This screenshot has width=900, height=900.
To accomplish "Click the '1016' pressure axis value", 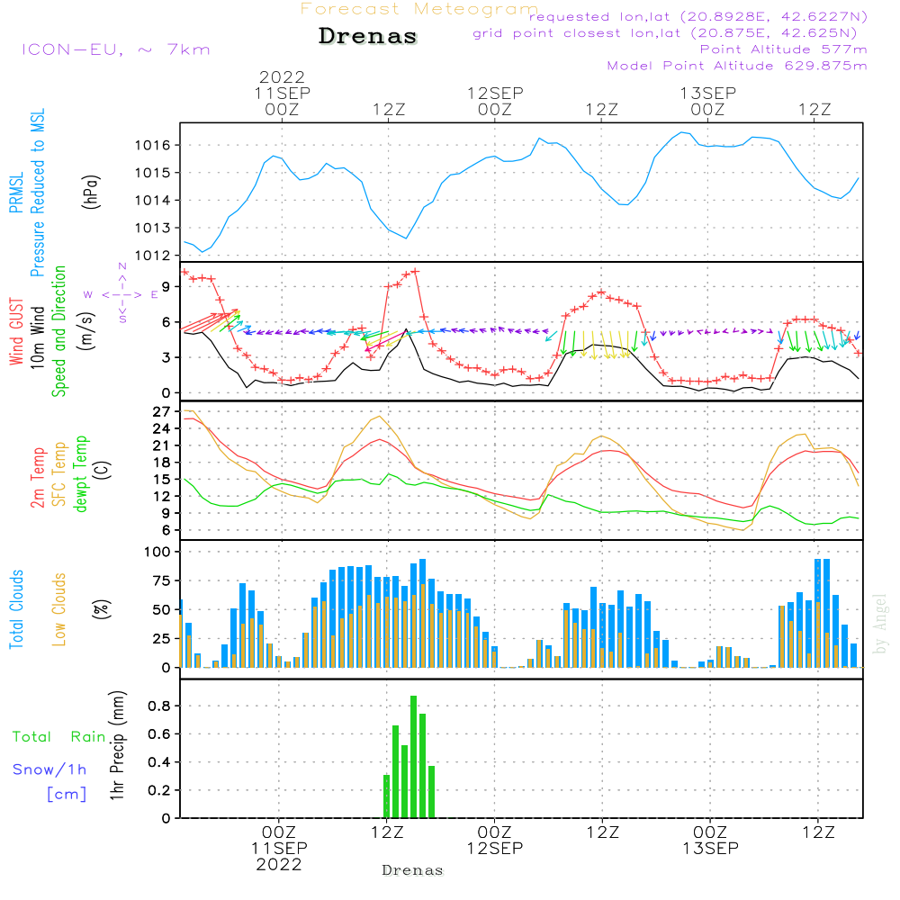I will click(153, 145).
